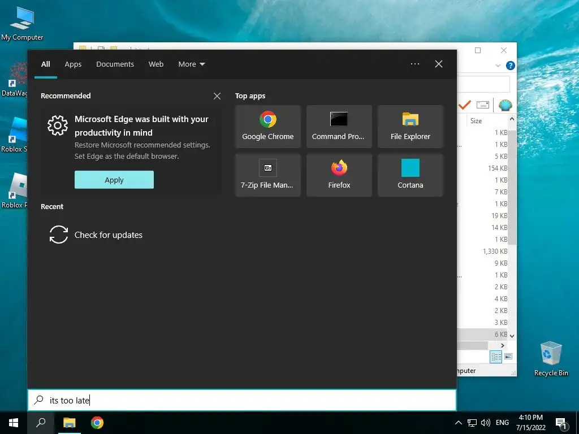
Task: Click the settings gear icon in Recommended
Action: tap(58, 125)
